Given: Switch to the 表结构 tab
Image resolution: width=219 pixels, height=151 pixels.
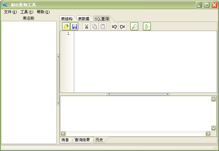Looking at the screenshot, I should pyautogui.click(x=67, y=19).
